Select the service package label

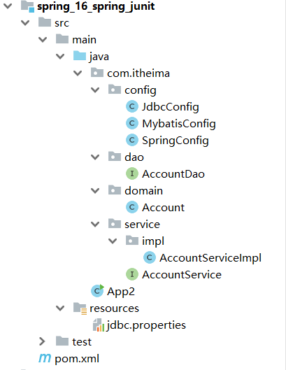(x=142, y=225)
